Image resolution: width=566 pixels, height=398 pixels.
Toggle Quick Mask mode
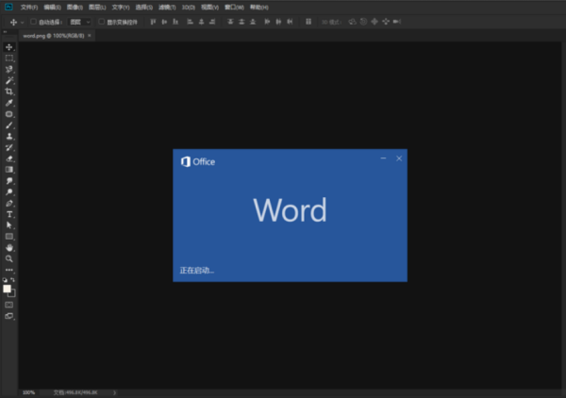pyautogui.click(x=9, y=305)
